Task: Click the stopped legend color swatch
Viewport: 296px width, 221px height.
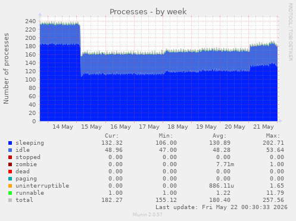Action: tap(10, 157)
